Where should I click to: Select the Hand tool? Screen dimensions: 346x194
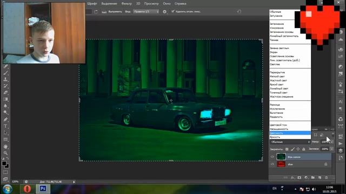pos(5,147)
